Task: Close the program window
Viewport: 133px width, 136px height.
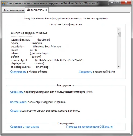Action: 126,2
